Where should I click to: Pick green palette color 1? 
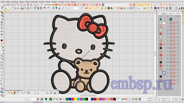pyautogui.click(x=67, y=99)
